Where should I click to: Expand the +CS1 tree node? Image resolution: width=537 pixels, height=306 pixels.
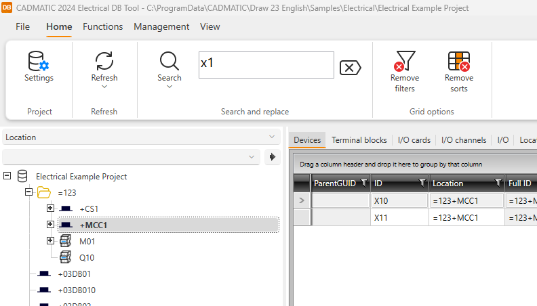click(50, 208)
